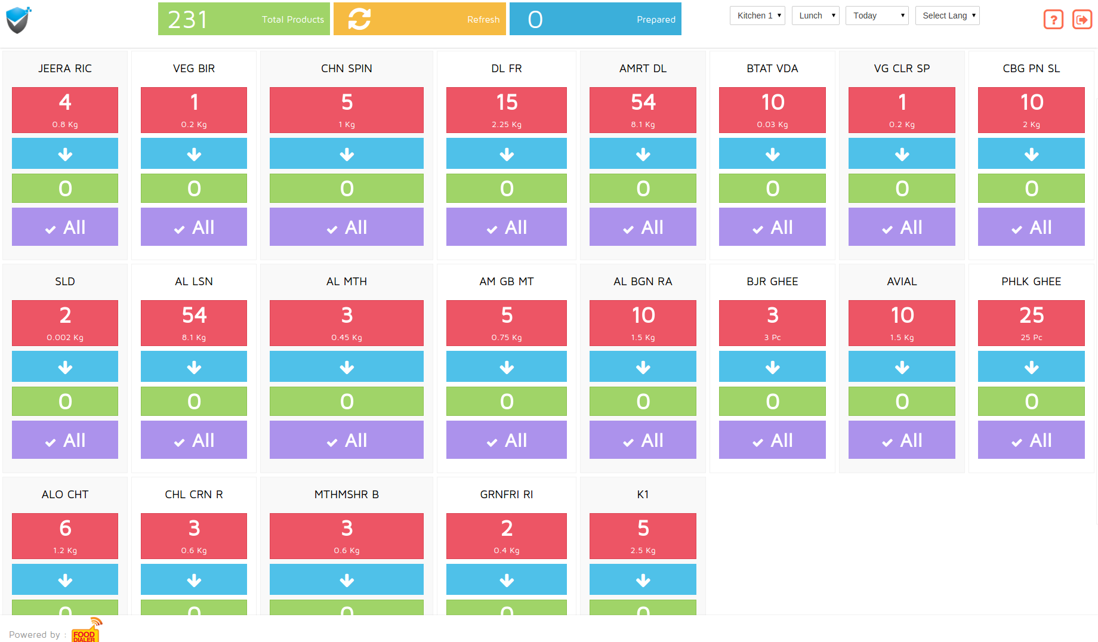Click down arrow for AVIAL
The width and height of the screenshot is (1098, 642).
click(x=902, y=367)
